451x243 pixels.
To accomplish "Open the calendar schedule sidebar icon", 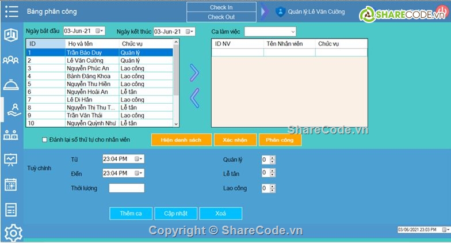I will click(10, 184).
